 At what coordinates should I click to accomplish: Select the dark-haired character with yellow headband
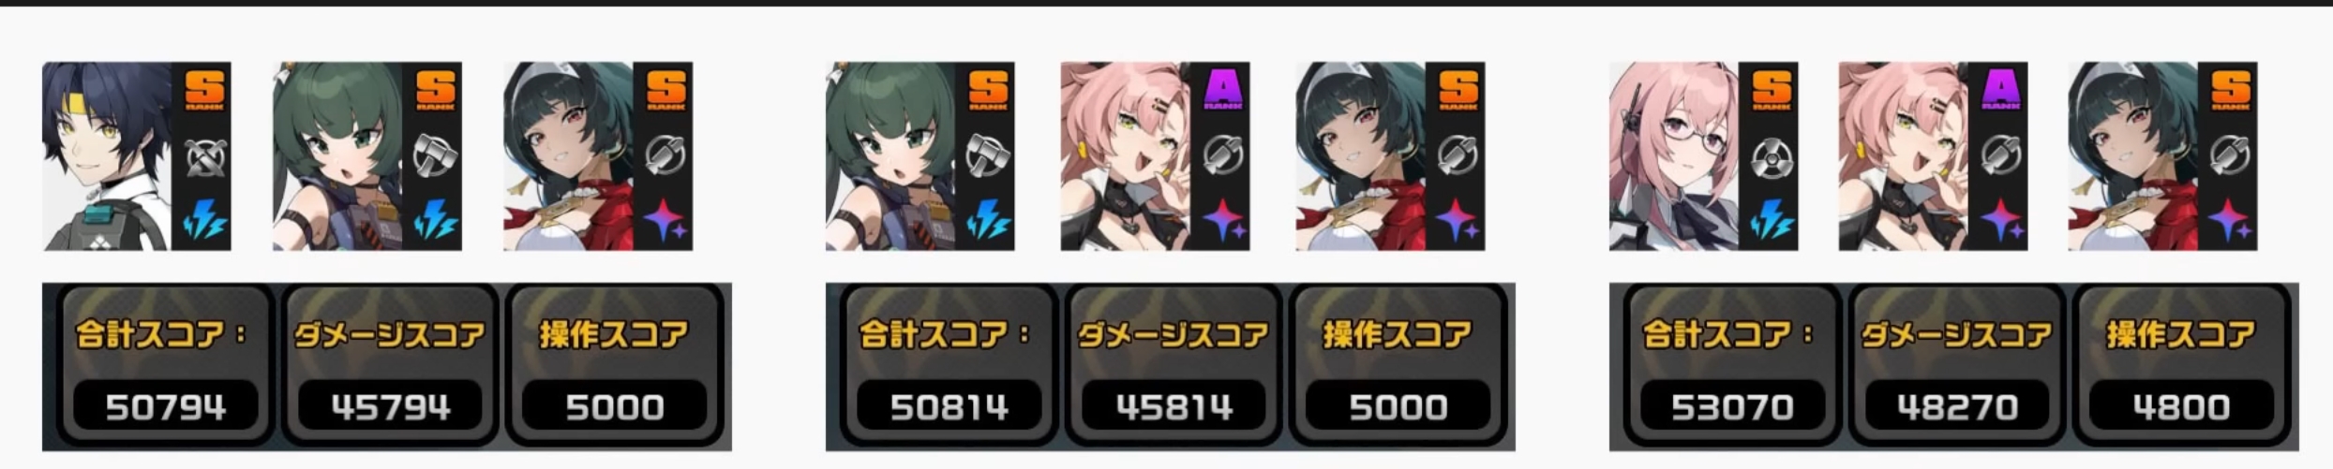[108, 156]
